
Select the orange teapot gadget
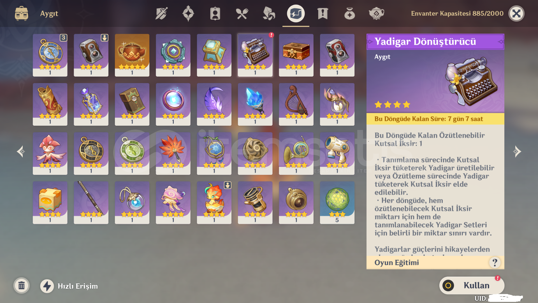pos(132,55)
